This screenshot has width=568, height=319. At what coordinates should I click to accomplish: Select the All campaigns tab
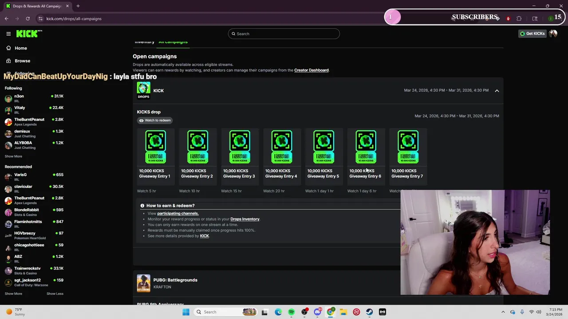[173, 42]
